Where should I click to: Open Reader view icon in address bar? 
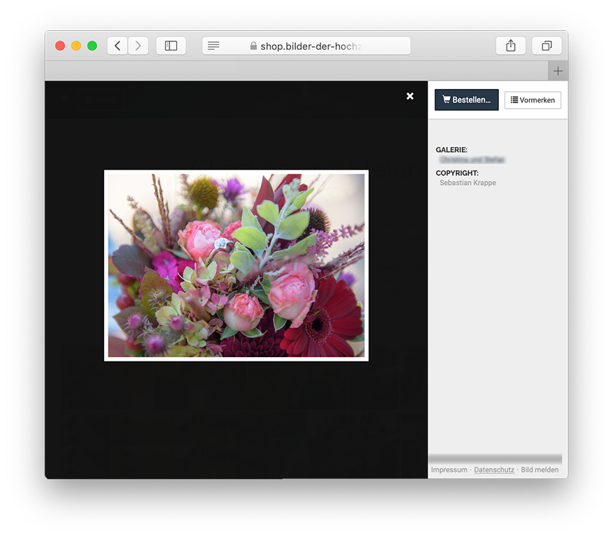tap(213, 46)
